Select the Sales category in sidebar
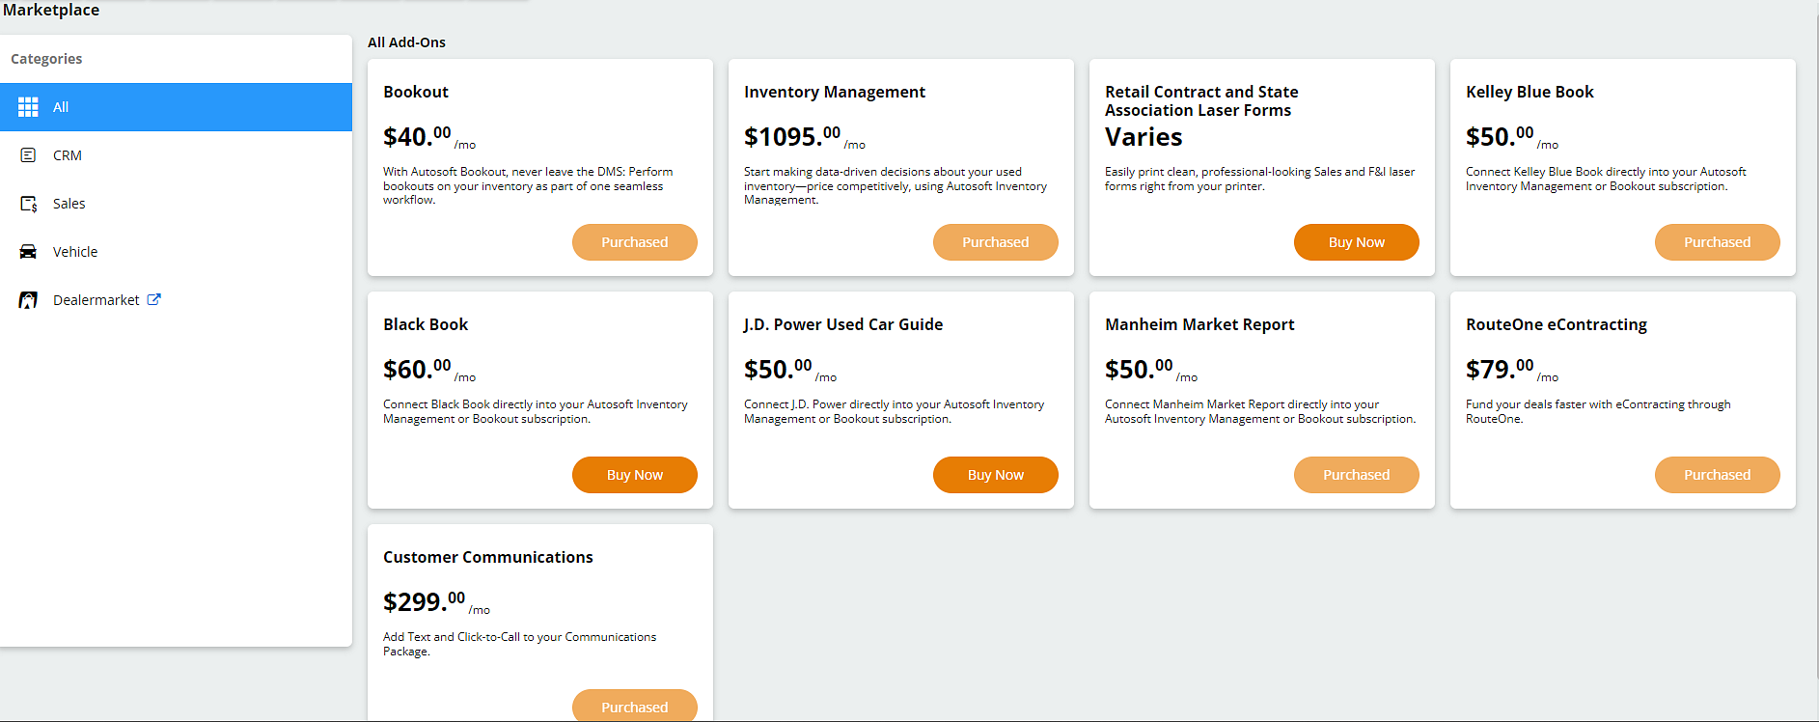Image resolution: width=1819 pixels, height=722 pixels. click(69, 203)
